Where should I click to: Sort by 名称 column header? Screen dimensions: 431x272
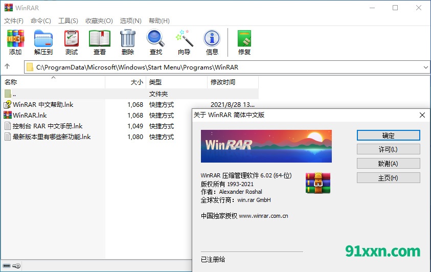(53, 82)
